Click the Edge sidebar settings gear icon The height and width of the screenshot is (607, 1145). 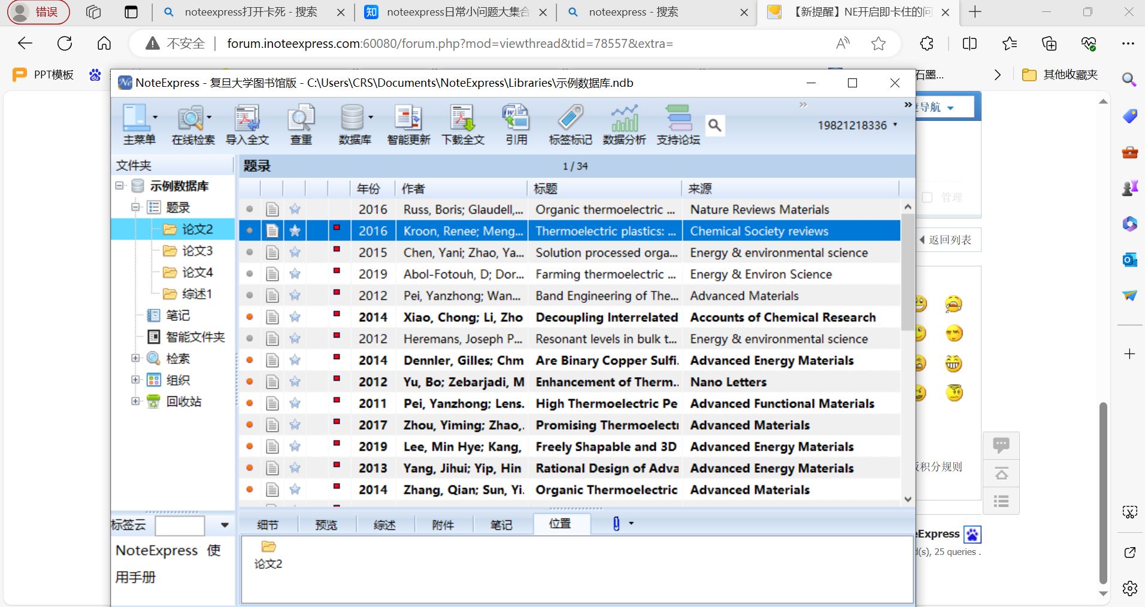1129,588
